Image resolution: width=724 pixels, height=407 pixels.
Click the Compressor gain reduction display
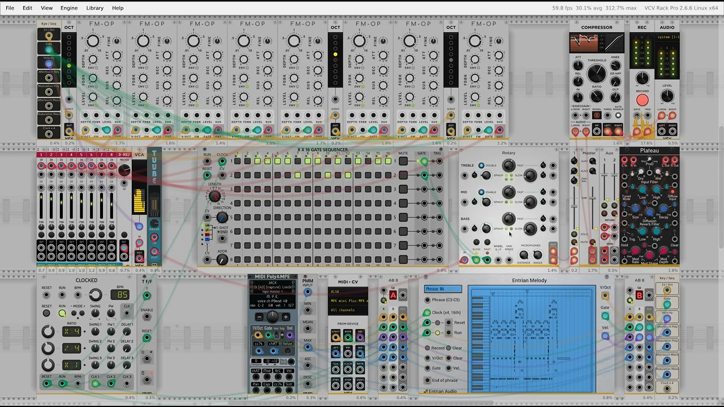(x=596, y=43)
